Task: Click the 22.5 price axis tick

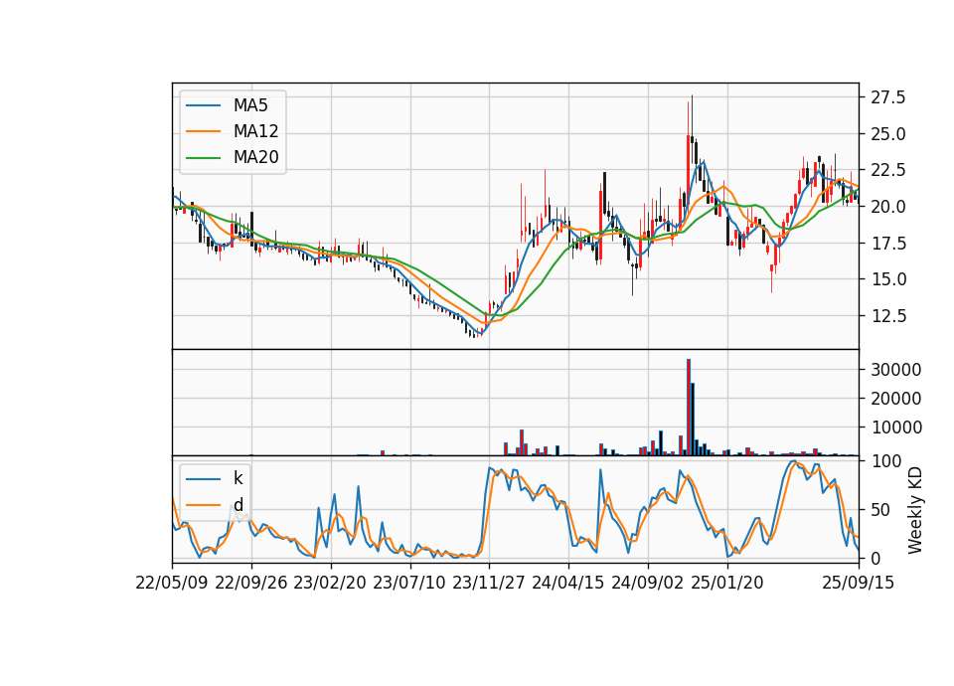Action: click(888, 170)
